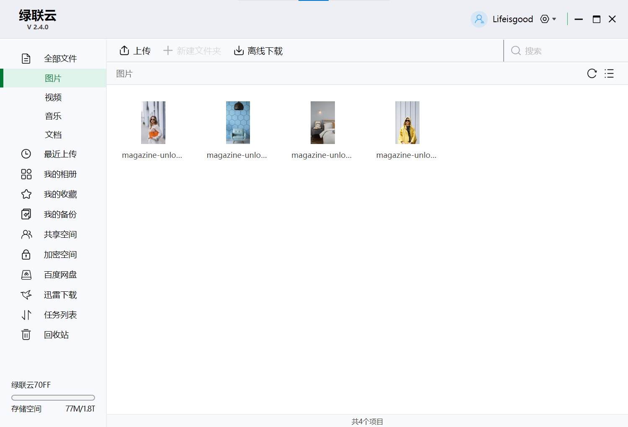Switch to the 视频 category
Viewport: 628px width, 427px height.
[x=53, y=97]
